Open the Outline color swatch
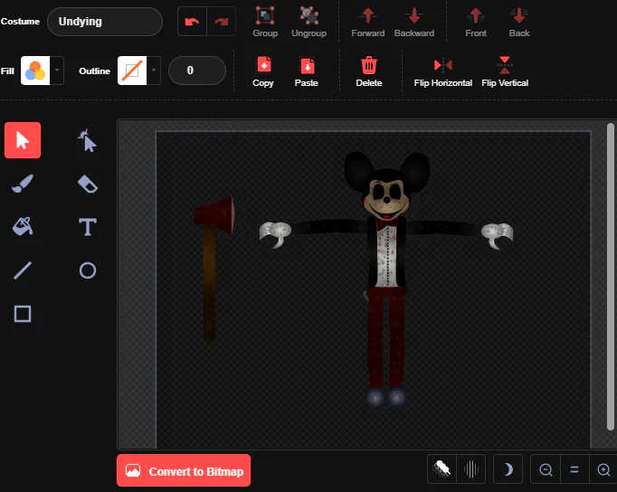Viewport: 617px width, 492px height. click(x=132, y=71)
